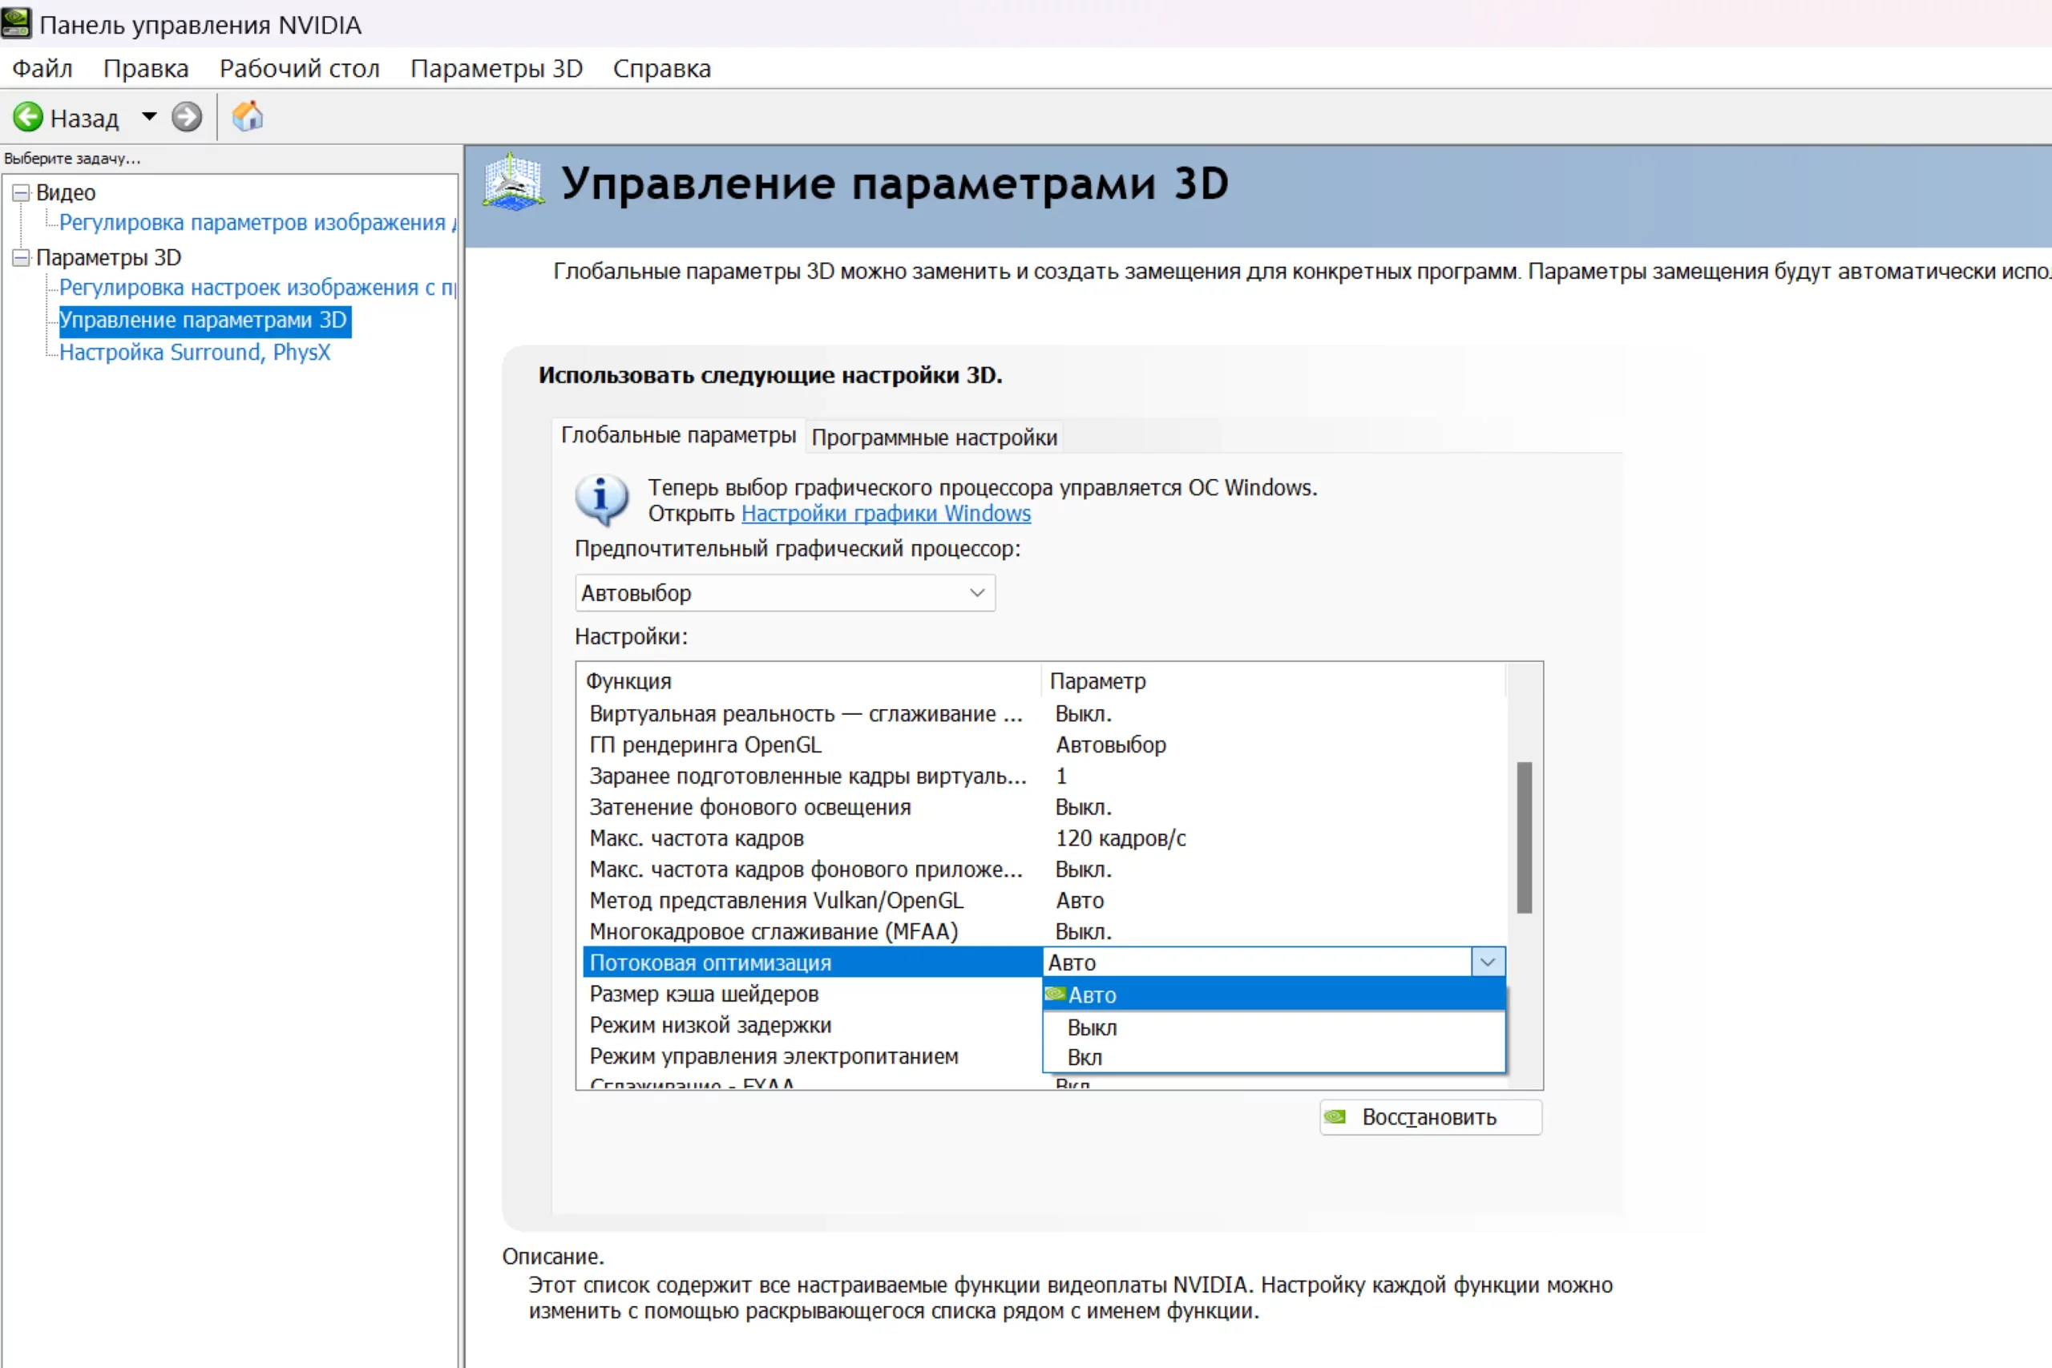Click the Восстановить button
The image size is (2052, 1368).
[x=1430, y=1116]
